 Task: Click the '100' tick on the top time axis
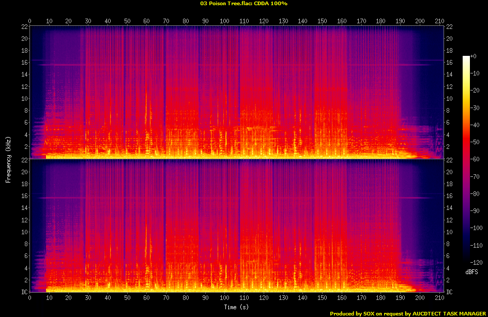(224, 21)
